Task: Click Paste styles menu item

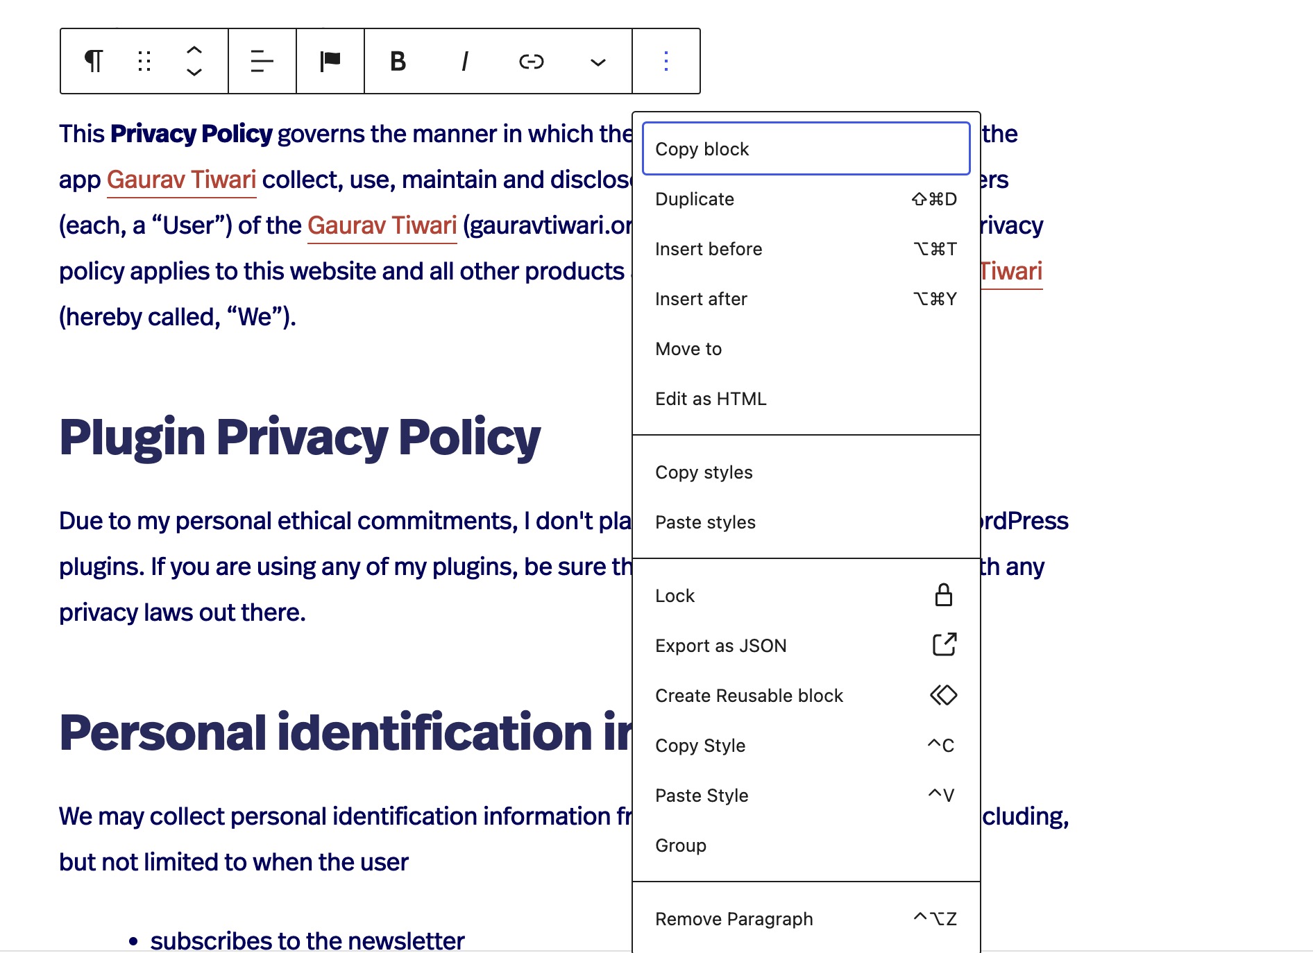Action: point(806,522)
